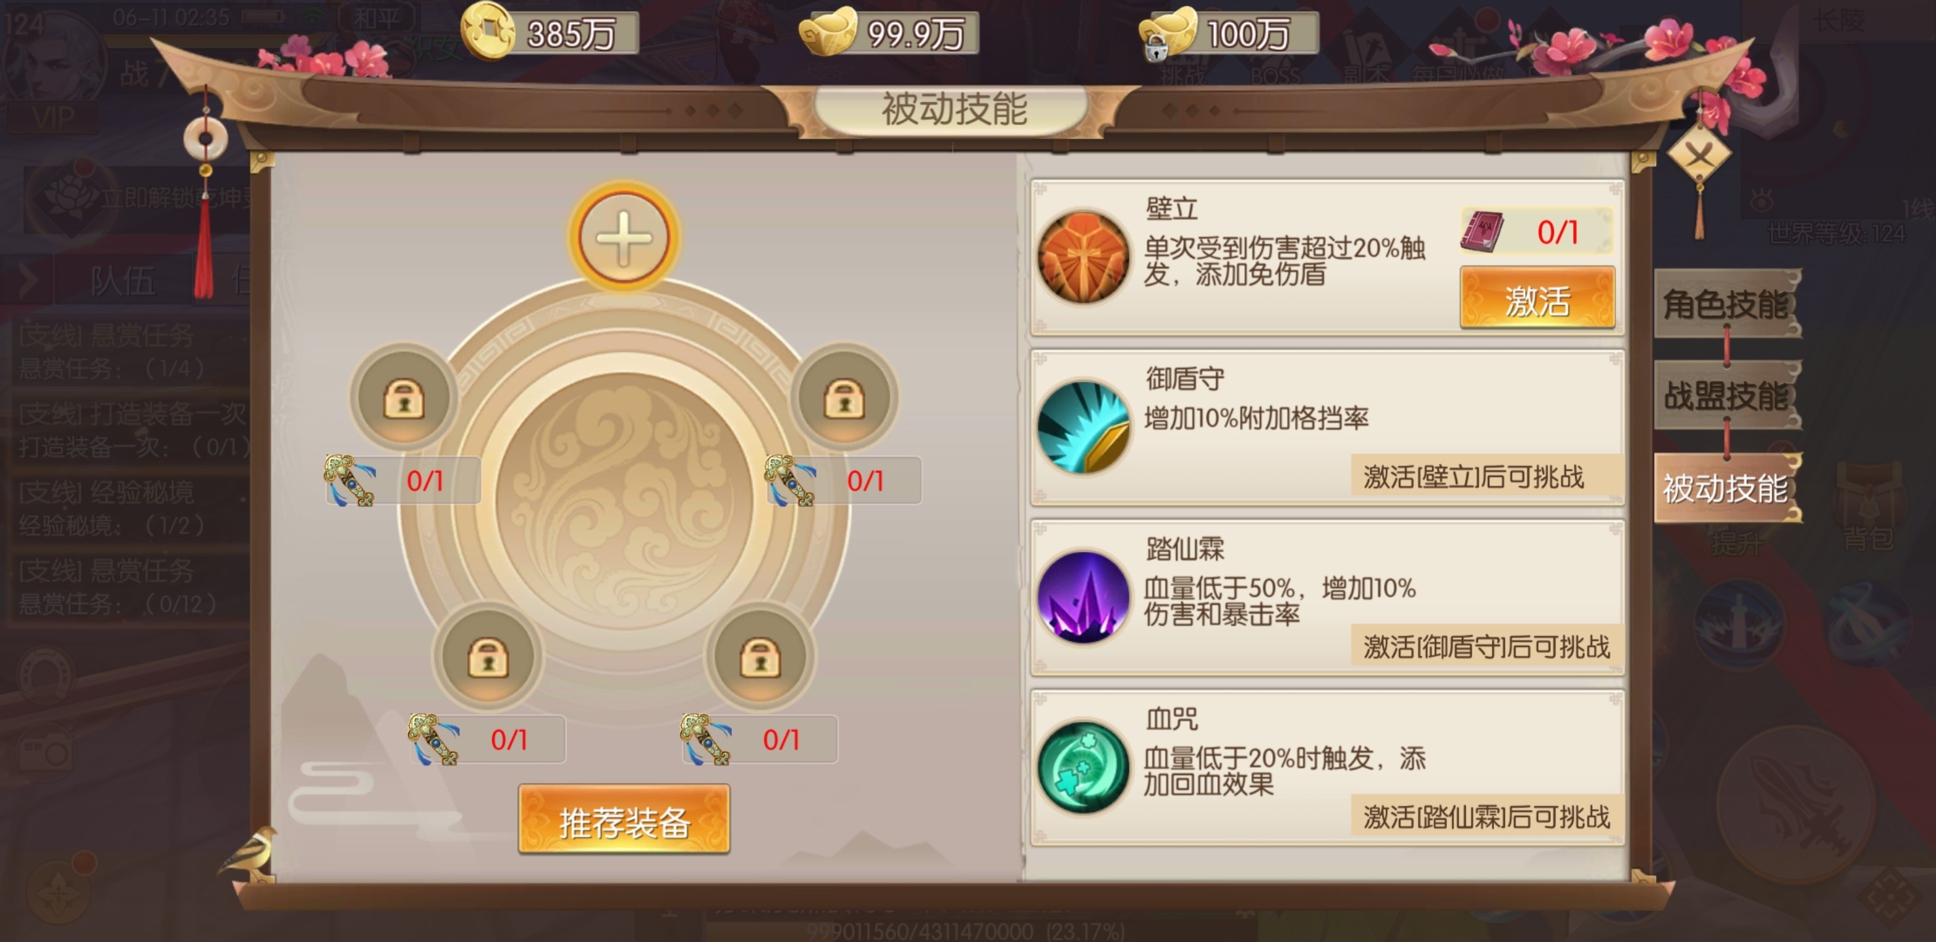Image resolution: width=1936 pixels, height=942 pixels.
Task: Switch to the 角色技能 tab
Action: [1726, 304]
